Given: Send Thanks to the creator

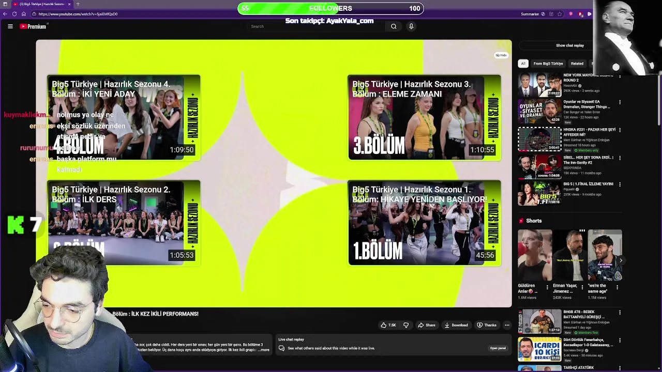Looking at the screenshot, I should pos(487,325).
